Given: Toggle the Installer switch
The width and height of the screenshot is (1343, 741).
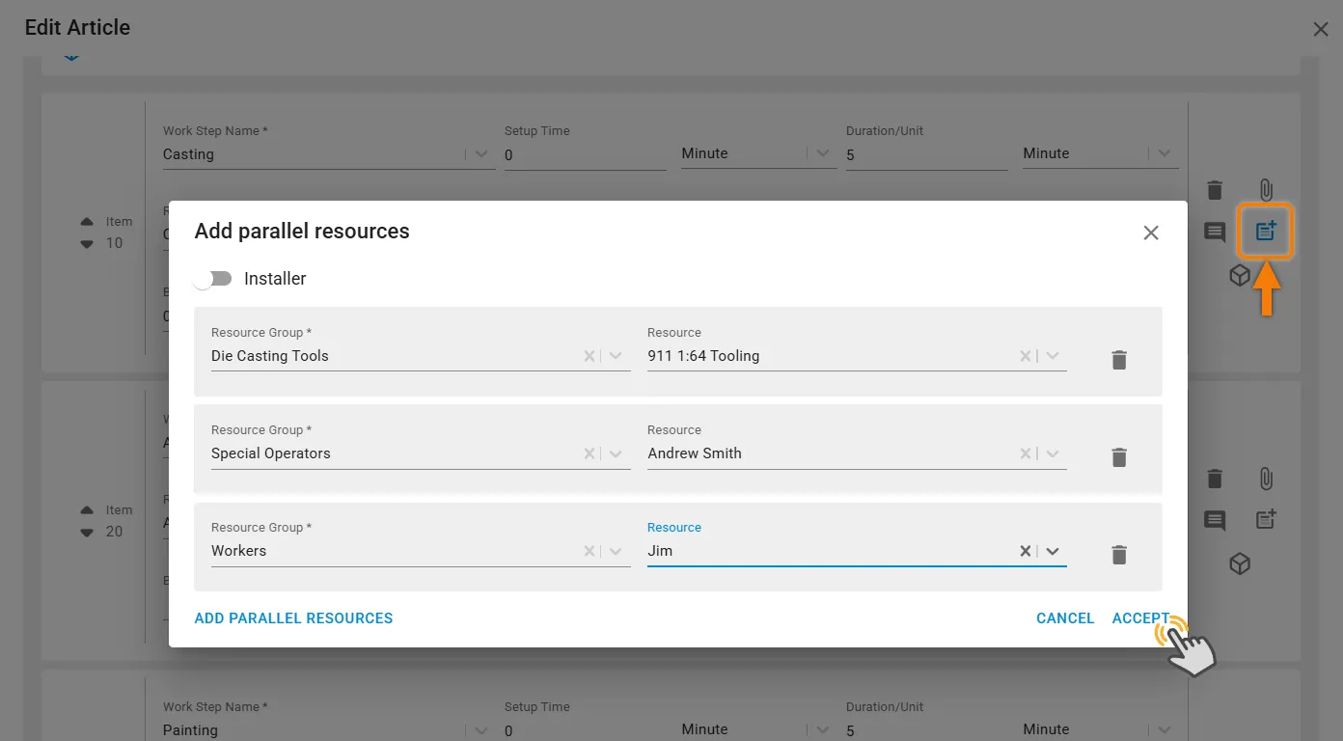Looking at the screenshot, I should [x=213, y=279].
